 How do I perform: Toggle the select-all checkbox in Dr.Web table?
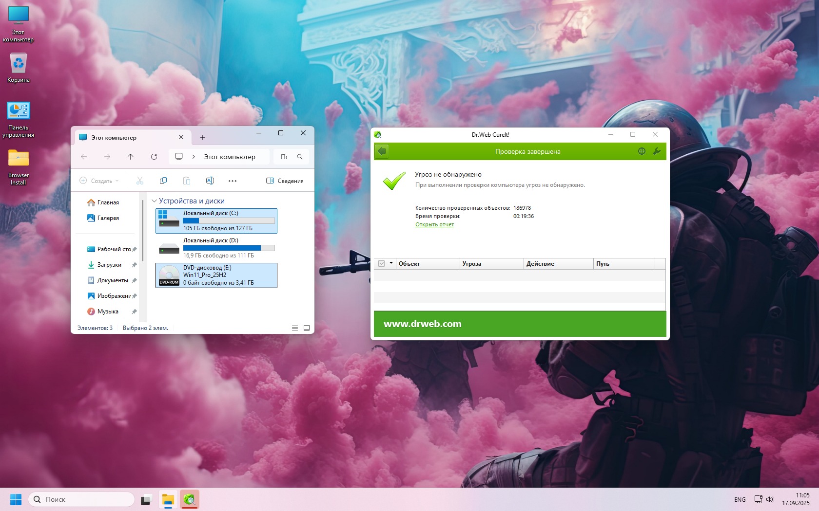(x=382, y=264)
